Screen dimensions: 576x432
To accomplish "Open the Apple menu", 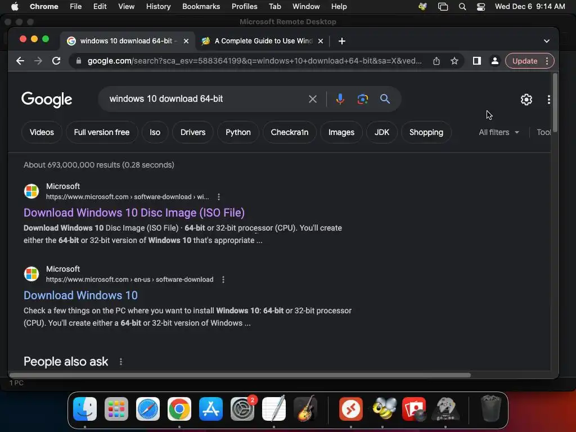I will [x=15, y=7].
